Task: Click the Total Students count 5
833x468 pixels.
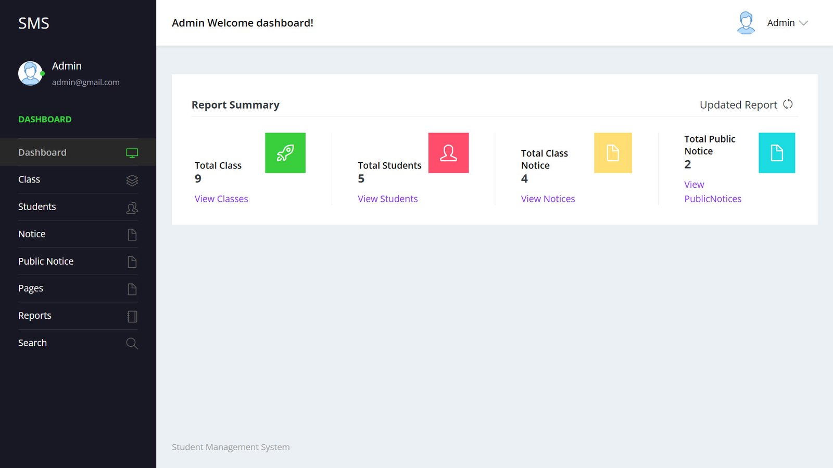Action: (361, 178)
